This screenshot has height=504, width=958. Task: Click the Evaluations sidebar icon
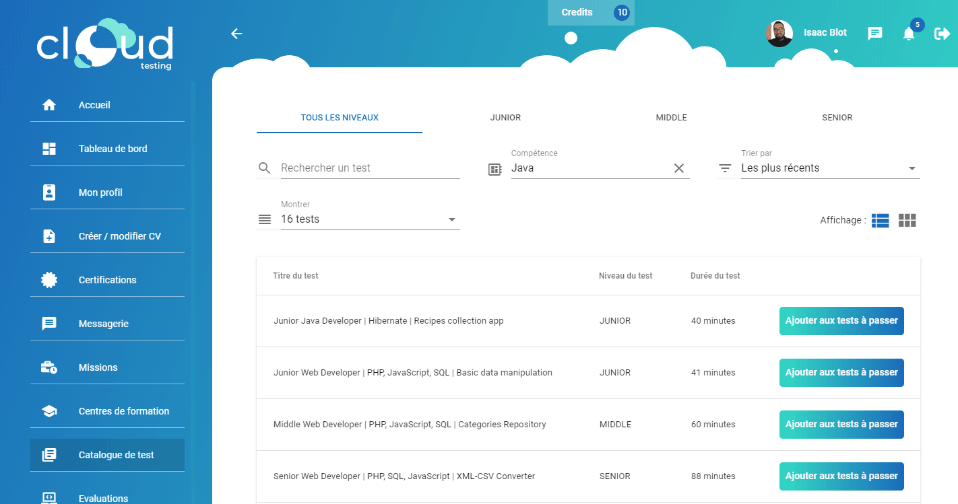[x=49, y=498]
